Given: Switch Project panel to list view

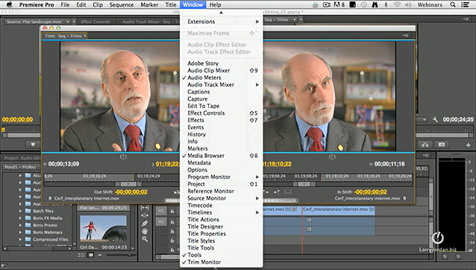Looking at the screenshot, I should 81,255.
